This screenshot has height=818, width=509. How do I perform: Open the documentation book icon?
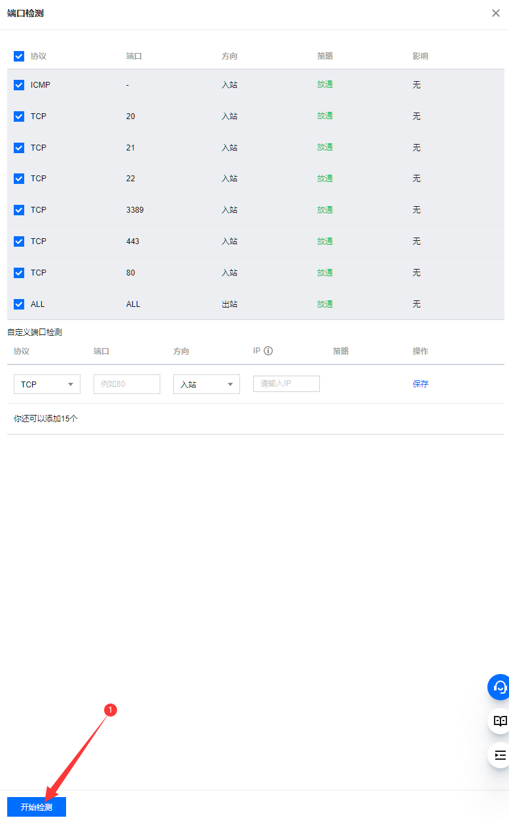pos(499,721)
